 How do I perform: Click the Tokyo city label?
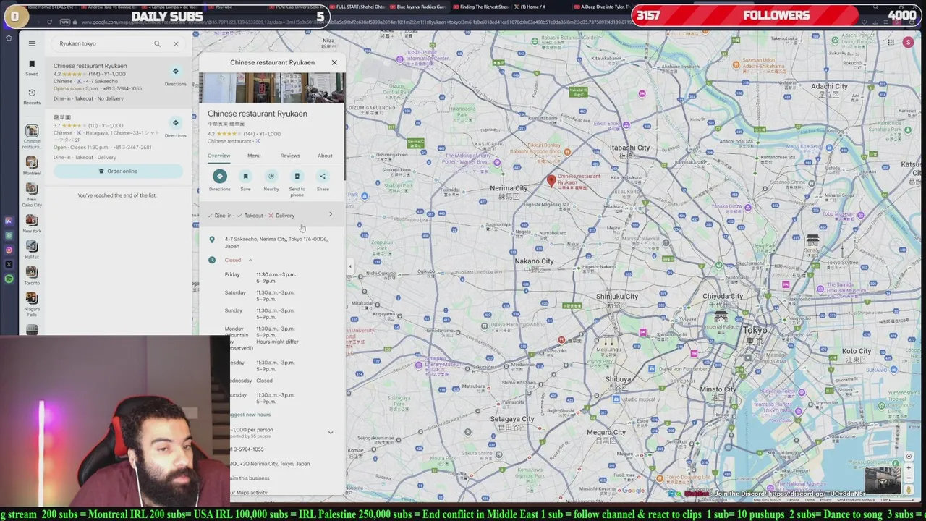tap(755, 330)
